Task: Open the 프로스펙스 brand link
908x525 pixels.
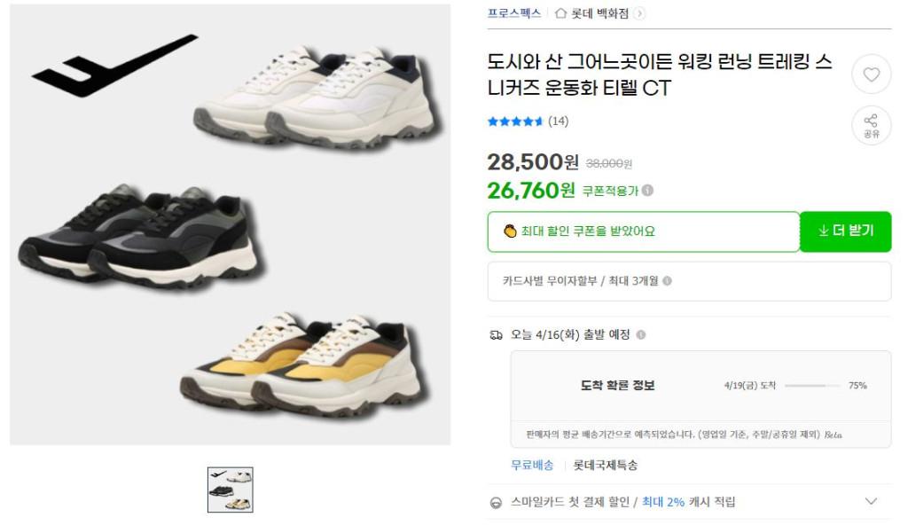Action: point(513,13)
